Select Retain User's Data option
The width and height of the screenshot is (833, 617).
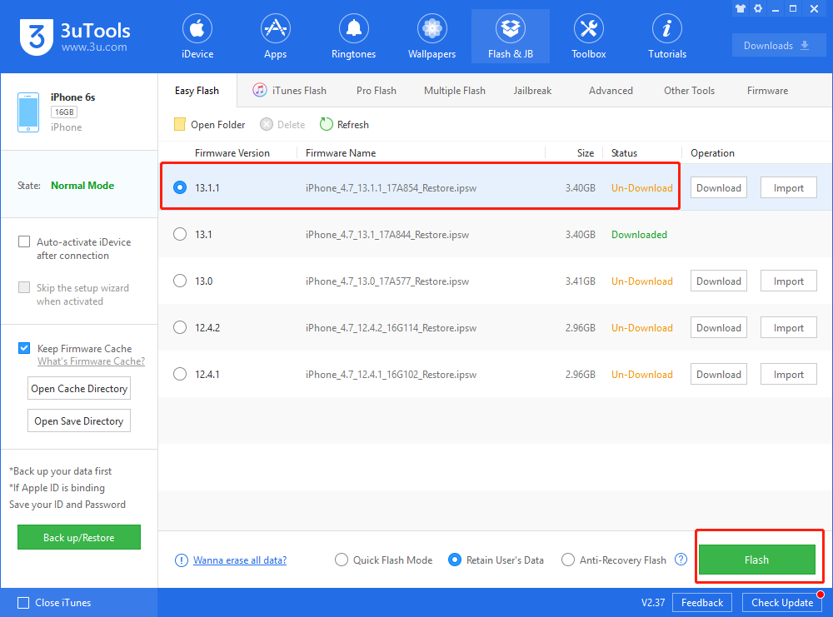tap(455, 560)
